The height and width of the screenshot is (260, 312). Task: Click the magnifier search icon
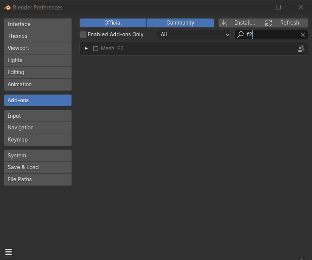[240, 34]
